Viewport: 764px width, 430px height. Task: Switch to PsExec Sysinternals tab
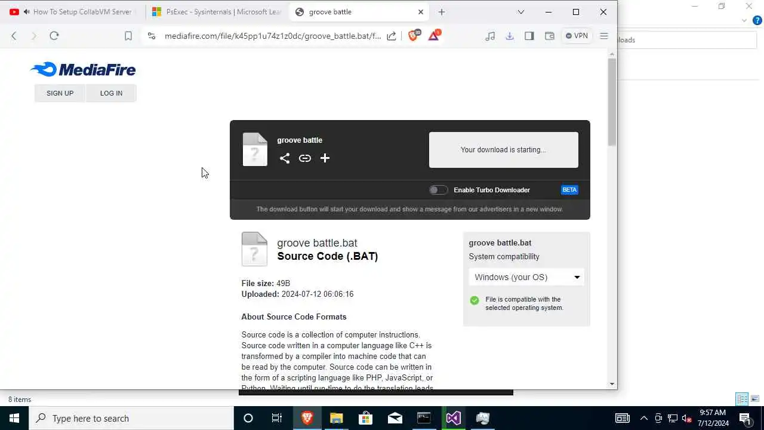coord(216,12)
